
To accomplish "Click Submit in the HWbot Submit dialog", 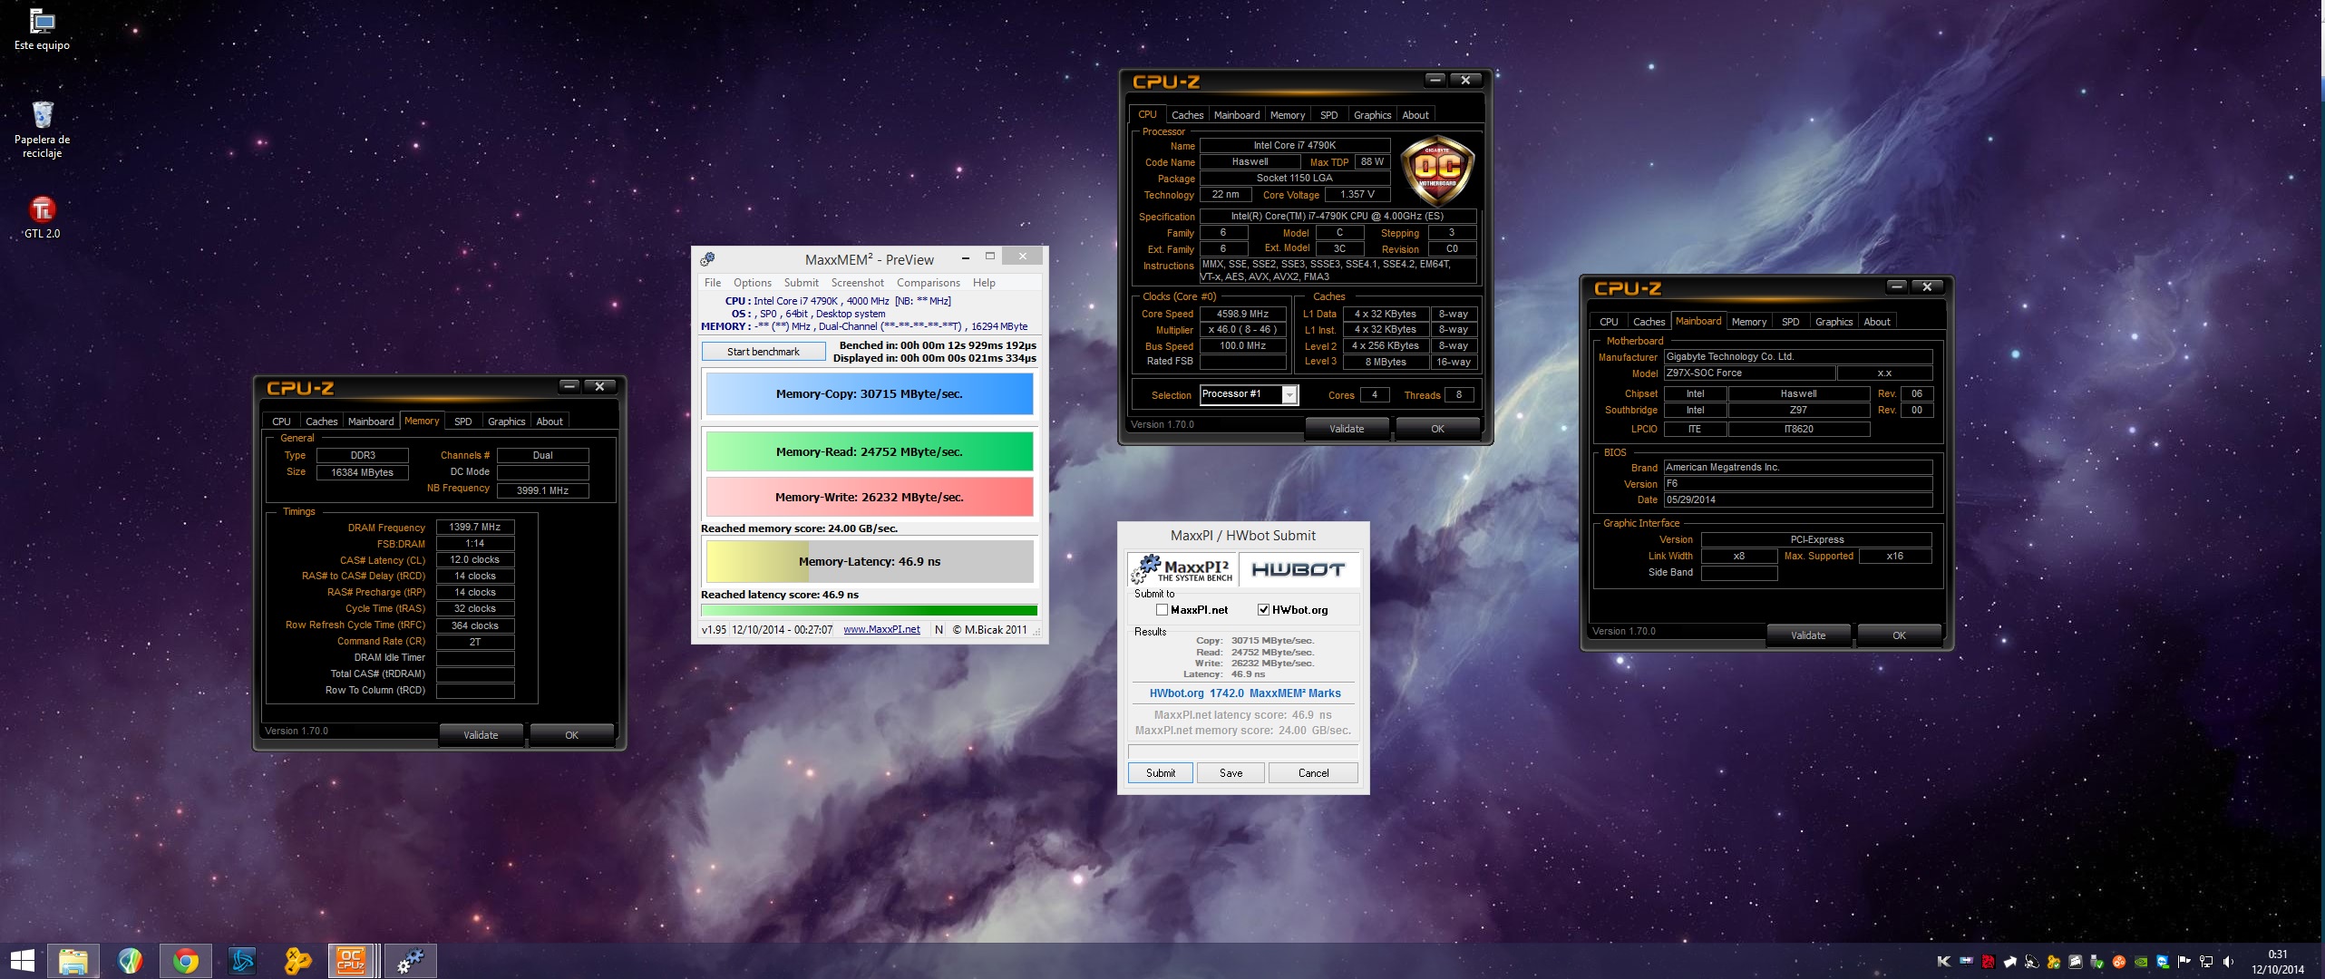I will [1161, 773].
